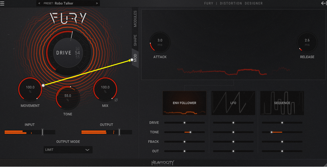Click Sequence FBACK slider handle
The width and height of the screenshot is (327, 167).
click(x=282, y=142)
